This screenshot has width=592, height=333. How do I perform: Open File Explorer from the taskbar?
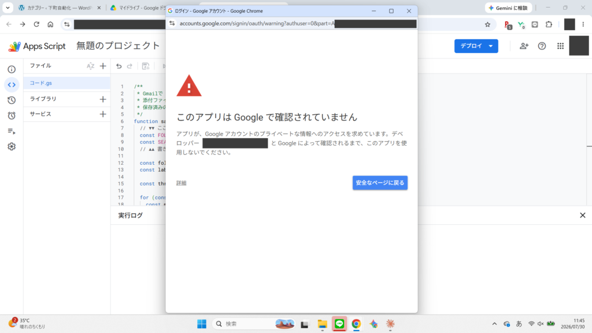tap(322, 324)
